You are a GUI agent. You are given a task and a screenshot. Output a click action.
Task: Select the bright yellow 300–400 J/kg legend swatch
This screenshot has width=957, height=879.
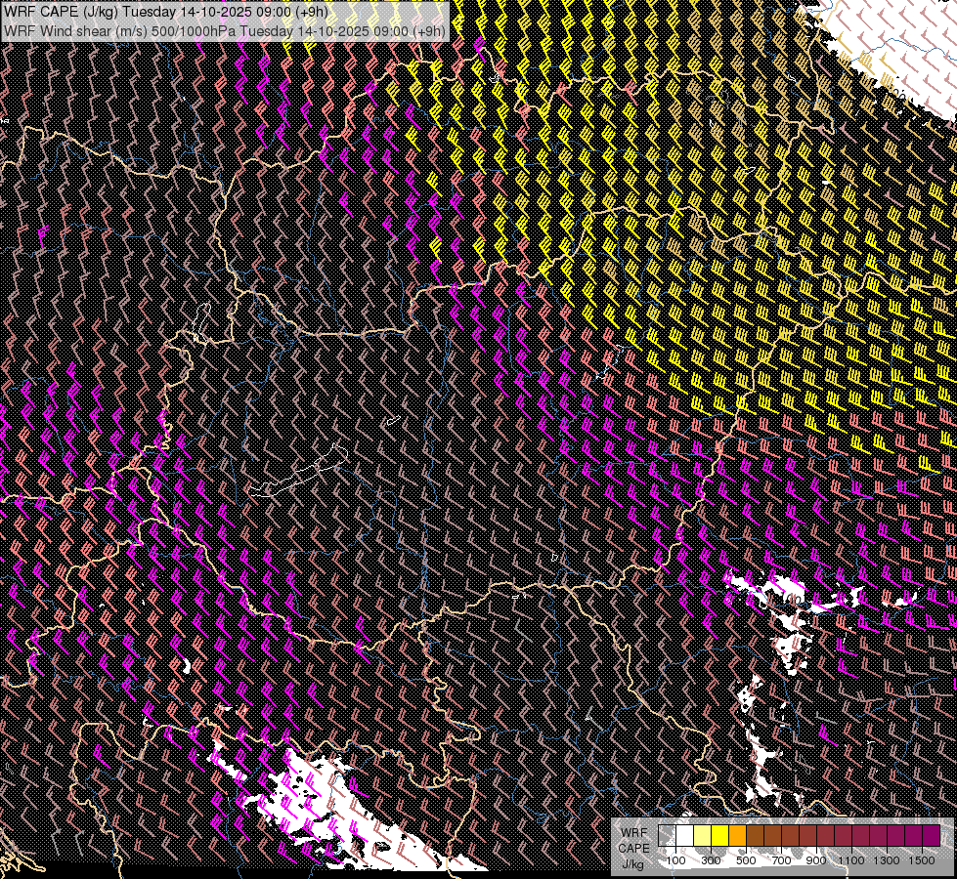720,835
